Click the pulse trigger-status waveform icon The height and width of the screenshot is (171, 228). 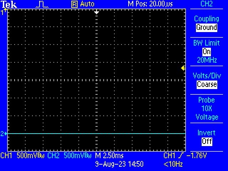42,5
